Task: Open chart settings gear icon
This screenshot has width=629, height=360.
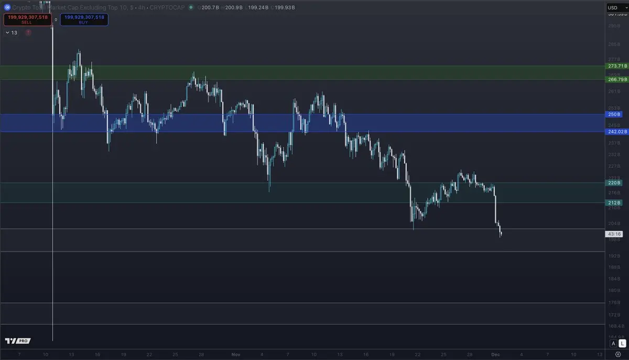Action: coord(618,354)
